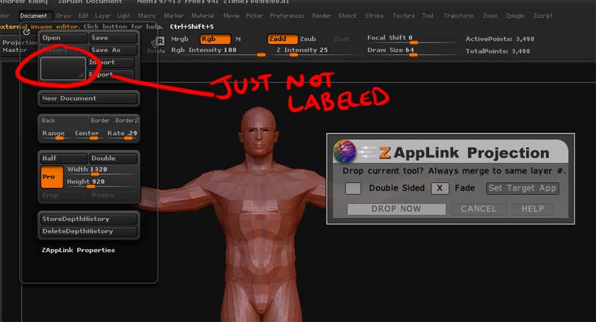Screen dimensions: 596x322
Task: Toggle the Zadd mode
Action: coord(282,39)
